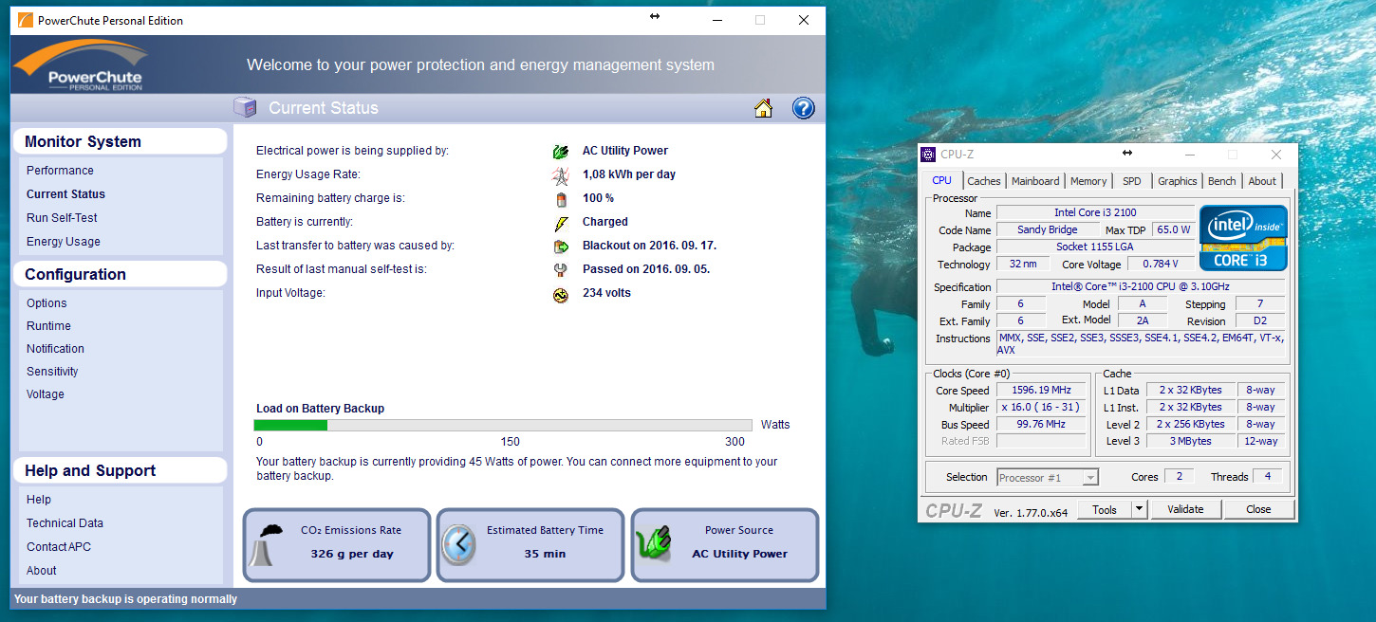The image size is (1376, 622).
Task: Click the Help and Support section header
Action: coord(121,470)
